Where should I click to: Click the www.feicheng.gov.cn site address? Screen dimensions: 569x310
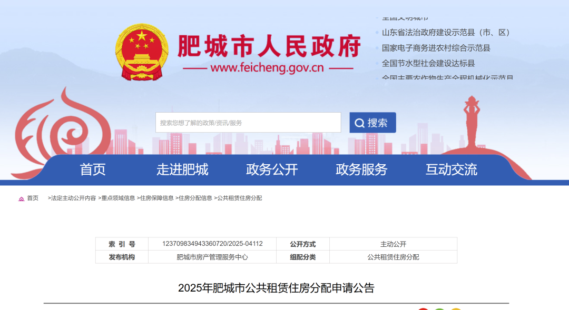(x=267, y=68)
